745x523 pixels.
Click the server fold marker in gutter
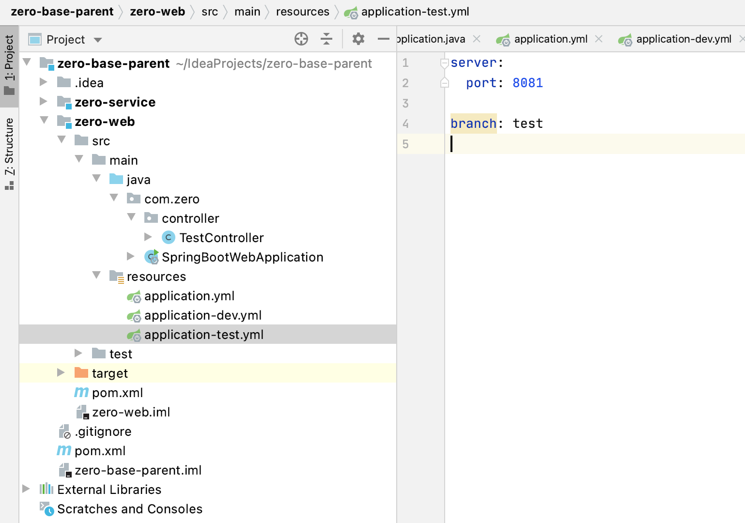click(444, 63)
